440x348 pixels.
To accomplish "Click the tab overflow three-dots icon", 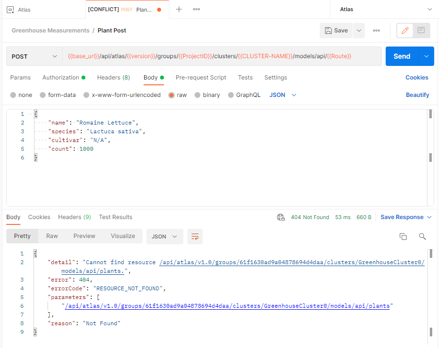I will click(x=196, y=9).
